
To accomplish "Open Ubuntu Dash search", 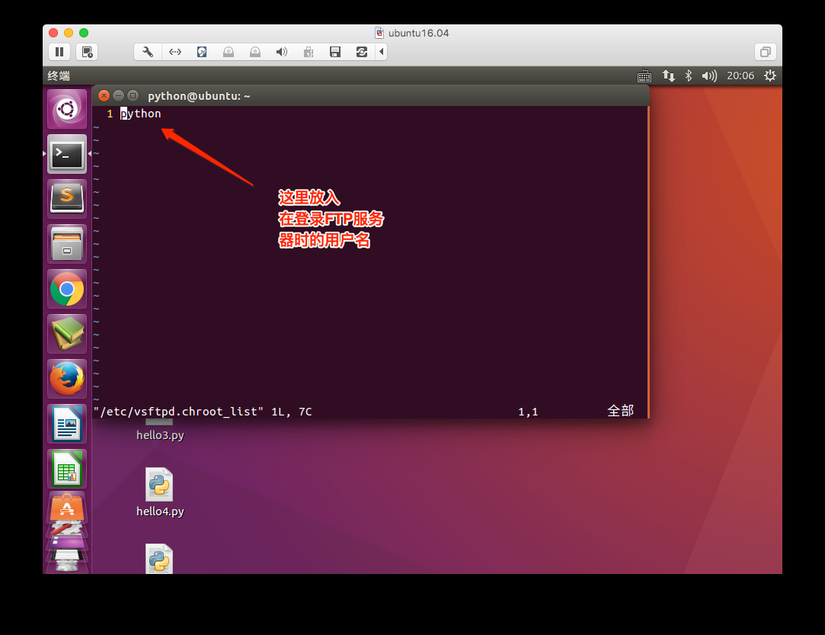I will pos(67,110).
